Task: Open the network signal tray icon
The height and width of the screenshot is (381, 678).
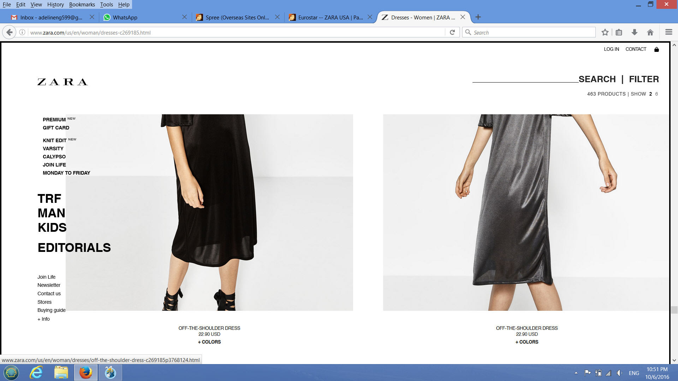Action: (x=608, y=373)
